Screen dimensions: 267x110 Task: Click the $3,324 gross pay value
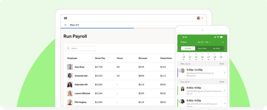[99, 76]
